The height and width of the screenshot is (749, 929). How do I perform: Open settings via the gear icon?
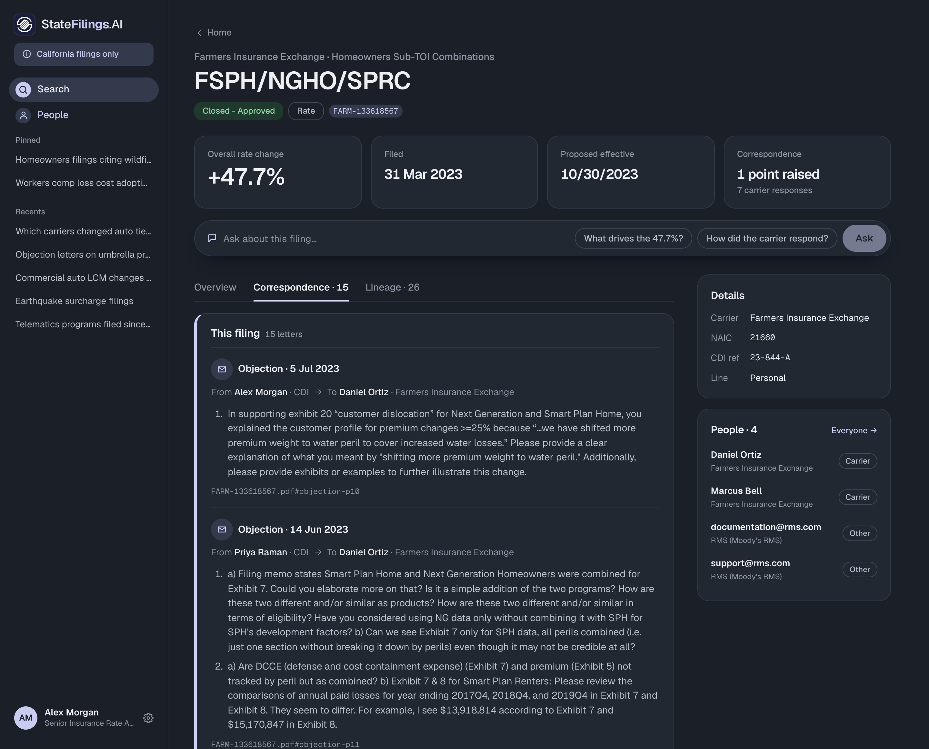point(148,717)
